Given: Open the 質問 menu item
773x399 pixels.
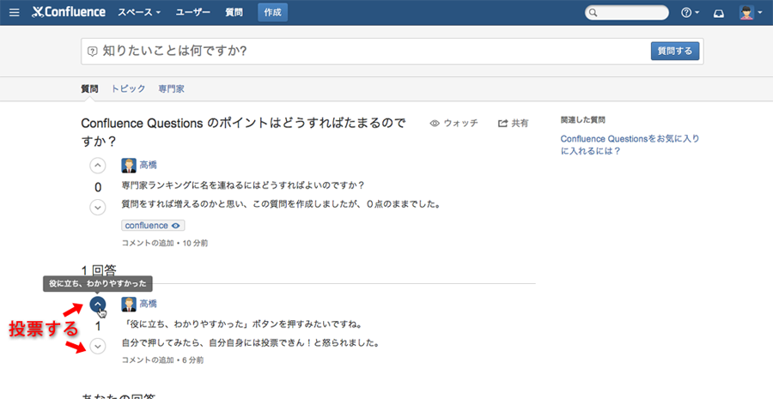Looking at the screenshot, I should click(234, 12).
